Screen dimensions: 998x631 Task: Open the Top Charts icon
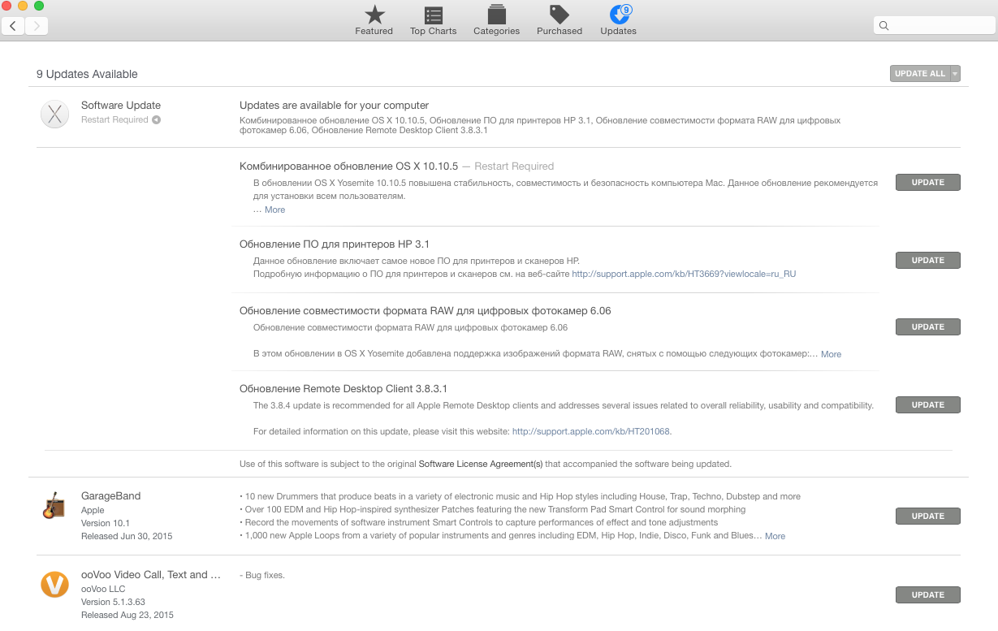coord(434,15)
